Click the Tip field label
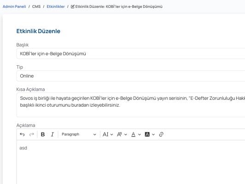Viewport: 245px width, 184px height. click(x=20, y=67)
